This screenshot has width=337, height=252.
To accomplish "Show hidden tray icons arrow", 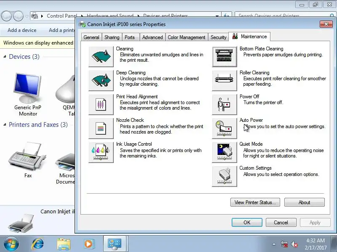I will click(x=274, y=244).
